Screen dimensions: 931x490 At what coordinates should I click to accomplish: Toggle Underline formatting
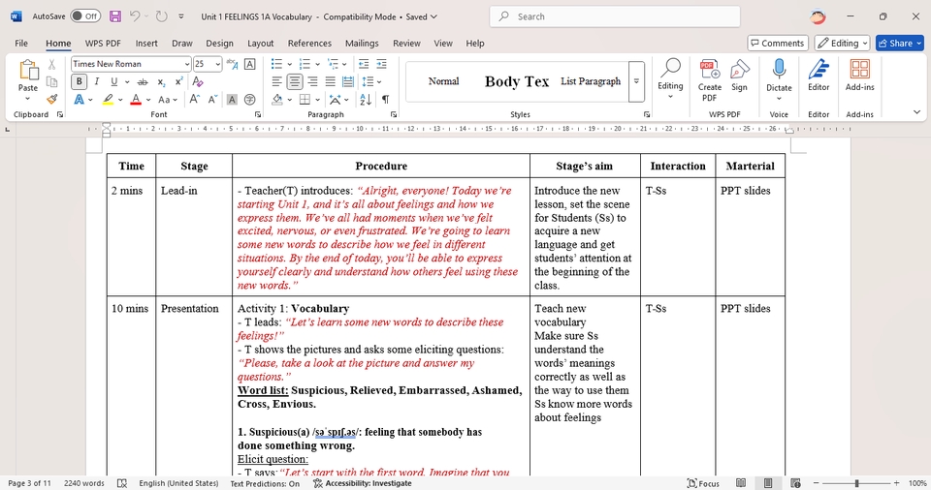click(x=114, y=82)
